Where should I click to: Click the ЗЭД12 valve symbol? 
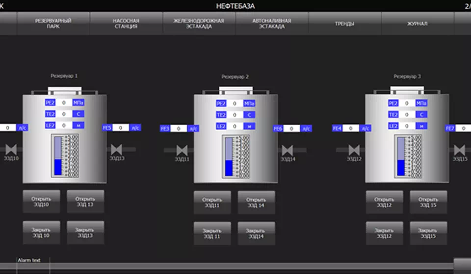354,149
